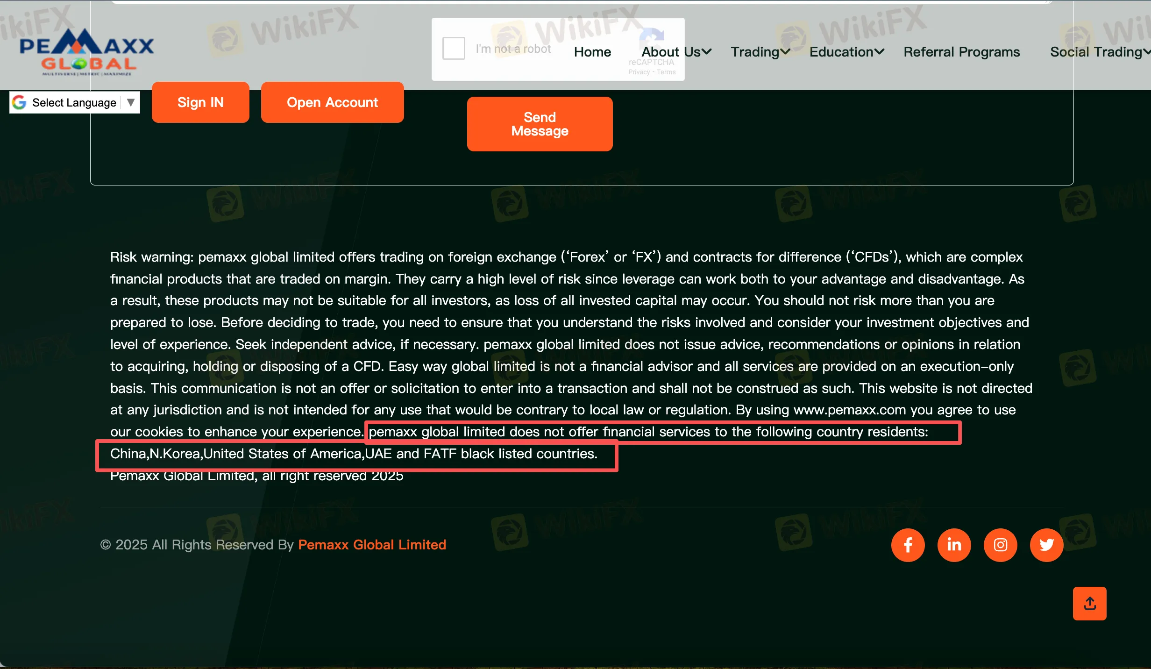The height and width of the screenshot is (669, 1151).
Task: Open the Select Language dropdown
Action: (75, 102)
